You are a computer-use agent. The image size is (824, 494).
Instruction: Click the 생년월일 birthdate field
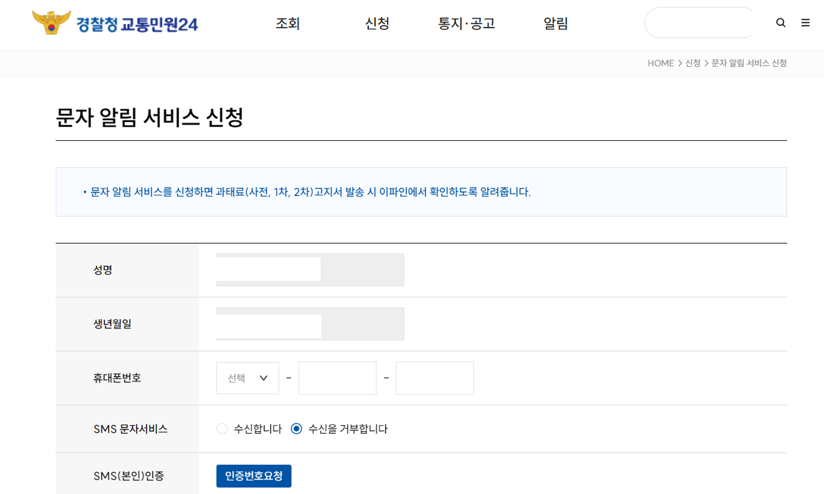(269, 323)
